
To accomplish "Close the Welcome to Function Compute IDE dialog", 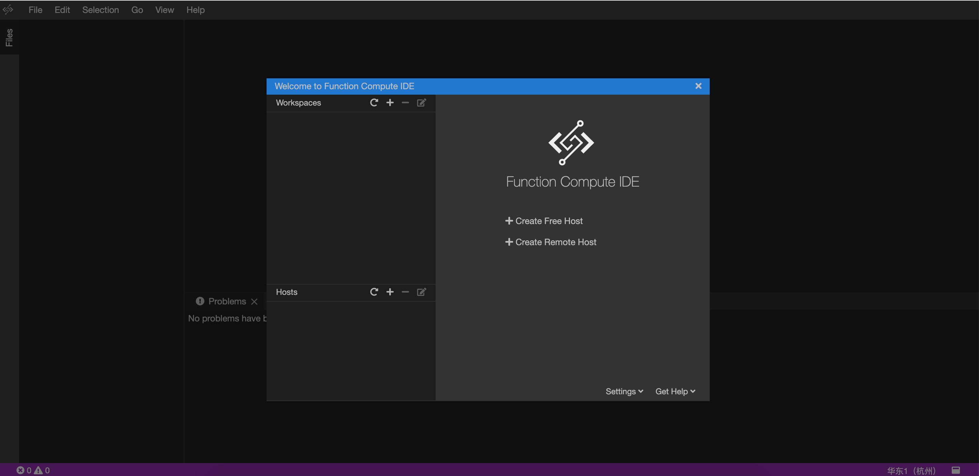I will (698, 86).
